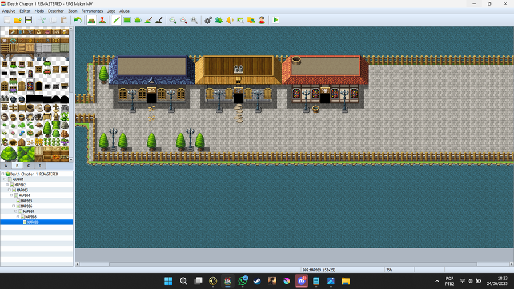The image size is (514, 289).
Task: Switch to tileset tab B
Action: click(17, 166)
